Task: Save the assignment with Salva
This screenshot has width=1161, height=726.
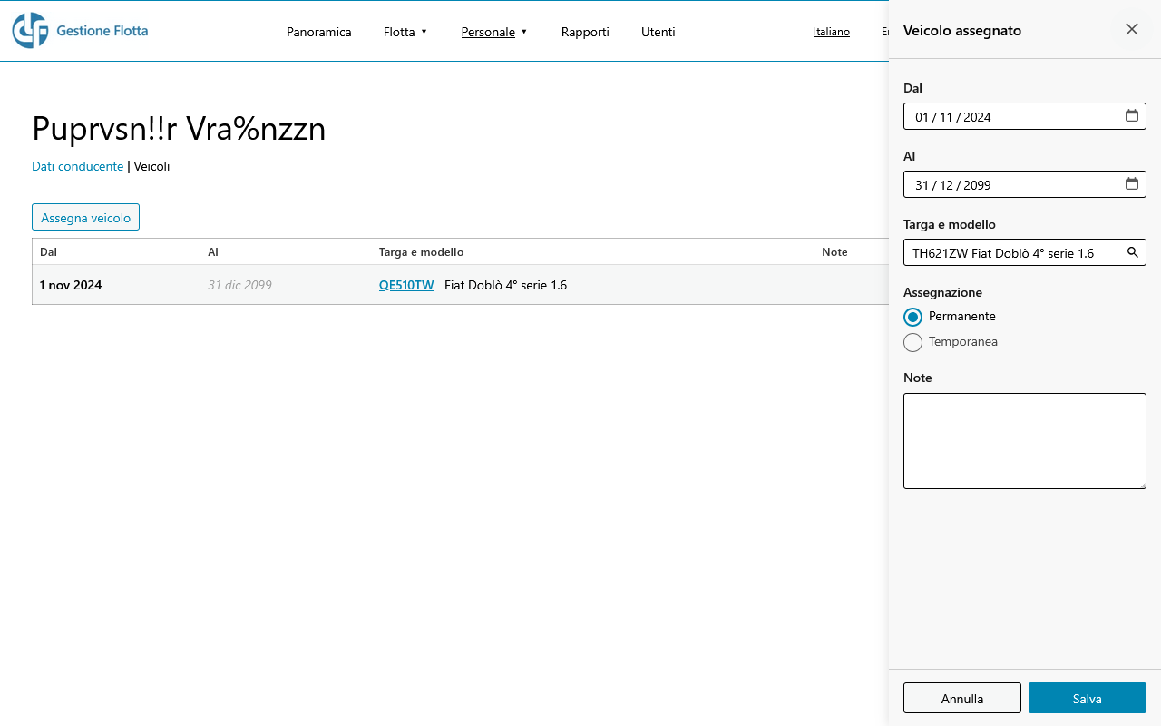Action: tap(1088, 698)
